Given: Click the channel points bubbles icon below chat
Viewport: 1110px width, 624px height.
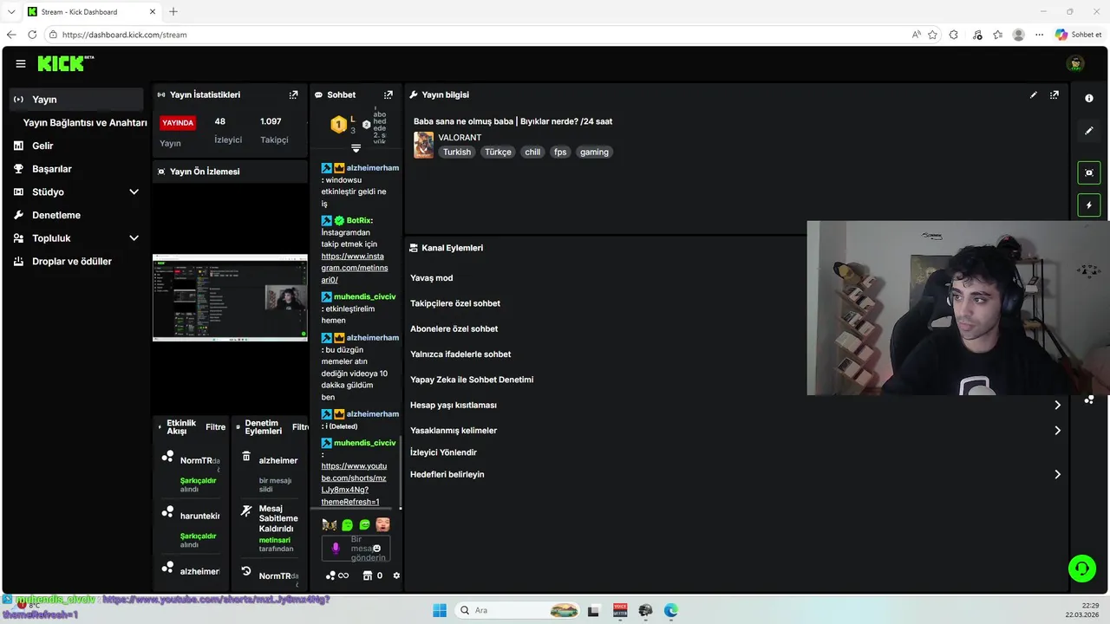Looking at the screenshot, I should tap(330, 575).
